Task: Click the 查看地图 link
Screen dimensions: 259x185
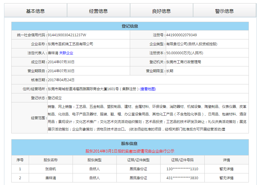Action: [x=148, y=89]
